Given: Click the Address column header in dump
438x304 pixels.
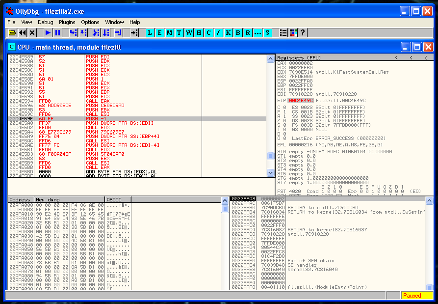Looking at the screenshot, I should [x=21, y=200].
